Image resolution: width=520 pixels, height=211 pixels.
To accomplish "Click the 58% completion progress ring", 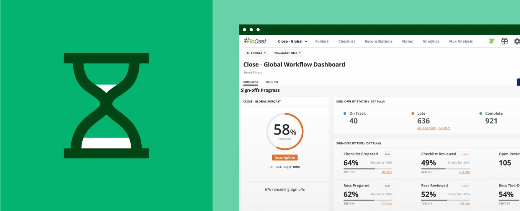I will 285,131.
